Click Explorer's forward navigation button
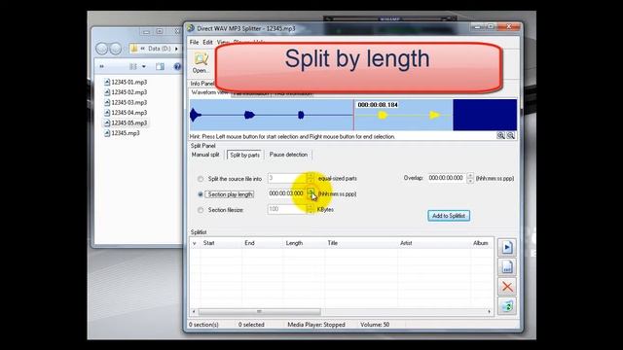The height and width of the screenshot is (350, 623). [116, 49]
